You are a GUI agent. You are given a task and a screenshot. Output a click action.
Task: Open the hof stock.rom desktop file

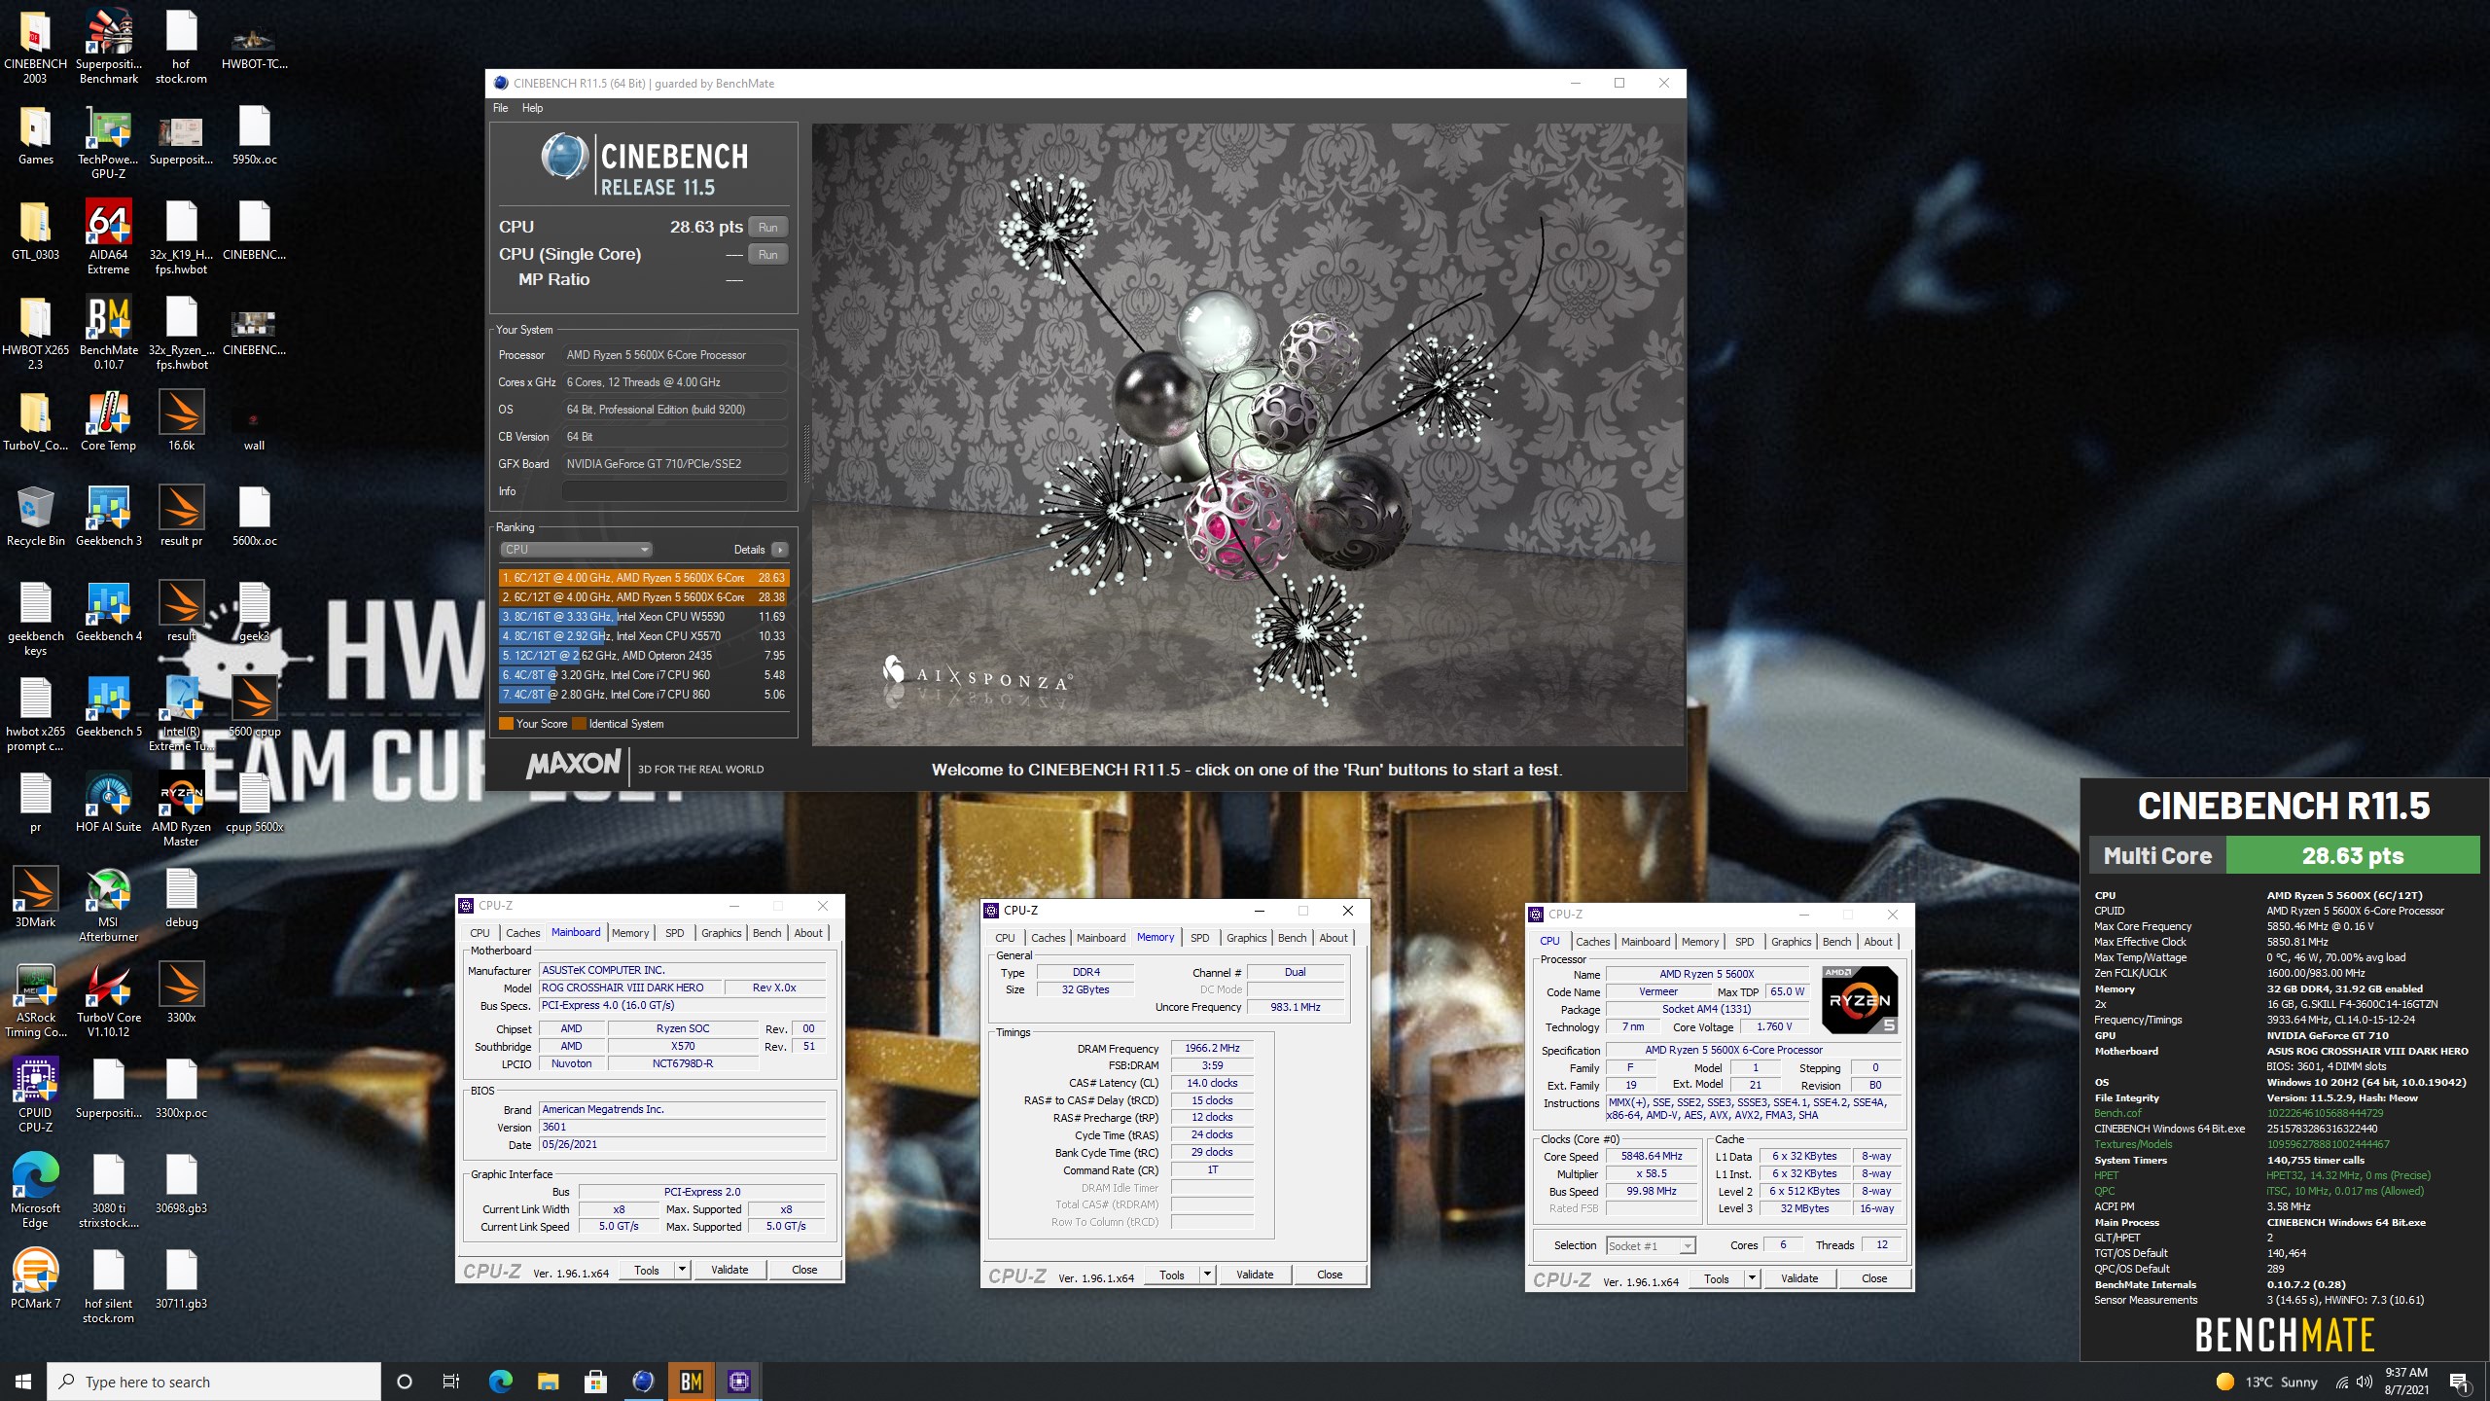(181, 47)
